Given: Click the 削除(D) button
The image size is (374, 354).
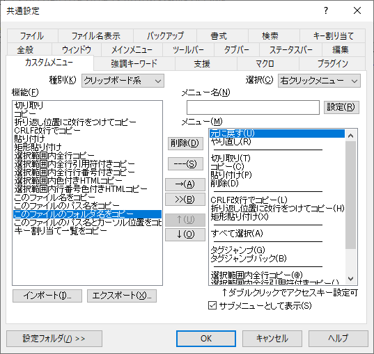Looking at the screenshot, I should (185, 143).
